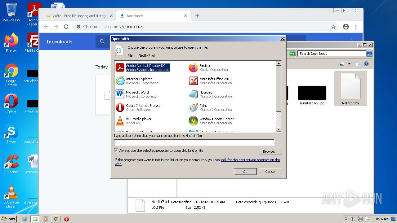397x223 pixels.
Task: Reload the Chrome downloads page
Action: point(66,27)
